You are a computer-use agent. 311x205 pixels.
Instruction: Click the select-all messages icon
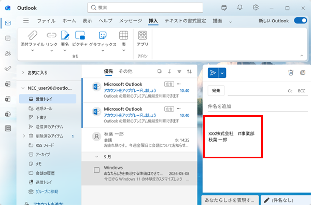tap(159, 71)
